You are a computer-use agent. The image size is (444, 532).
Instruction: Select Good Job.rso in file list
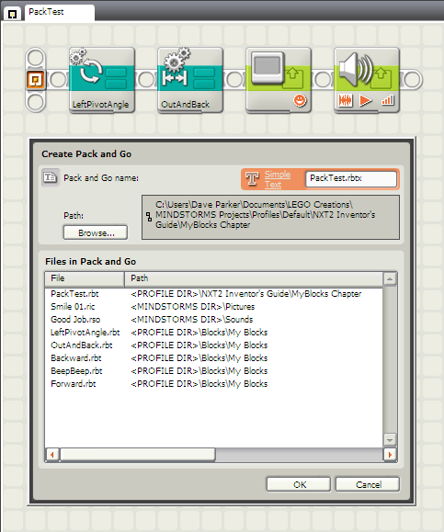75,319
